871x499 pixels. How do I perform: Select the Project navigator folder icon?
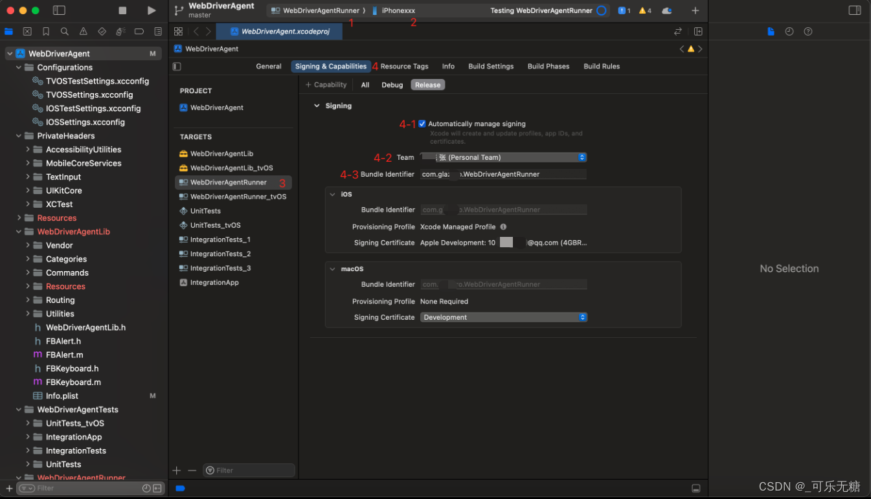click(x=8, y=31)
